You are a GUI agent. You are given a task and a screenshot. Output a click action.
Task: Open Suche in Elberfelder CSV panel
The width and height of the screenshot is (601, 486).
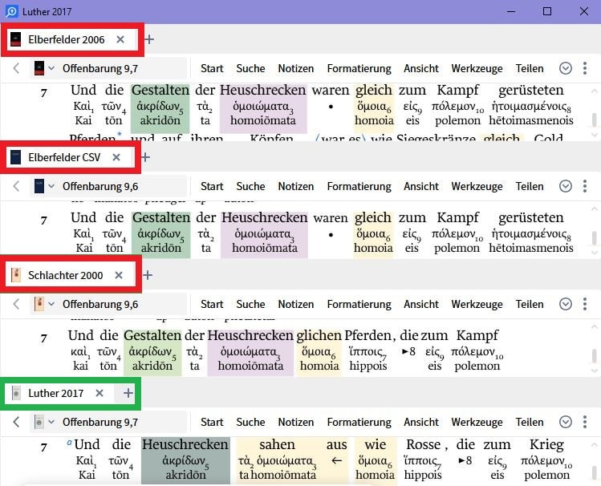[x=250, y=187]
